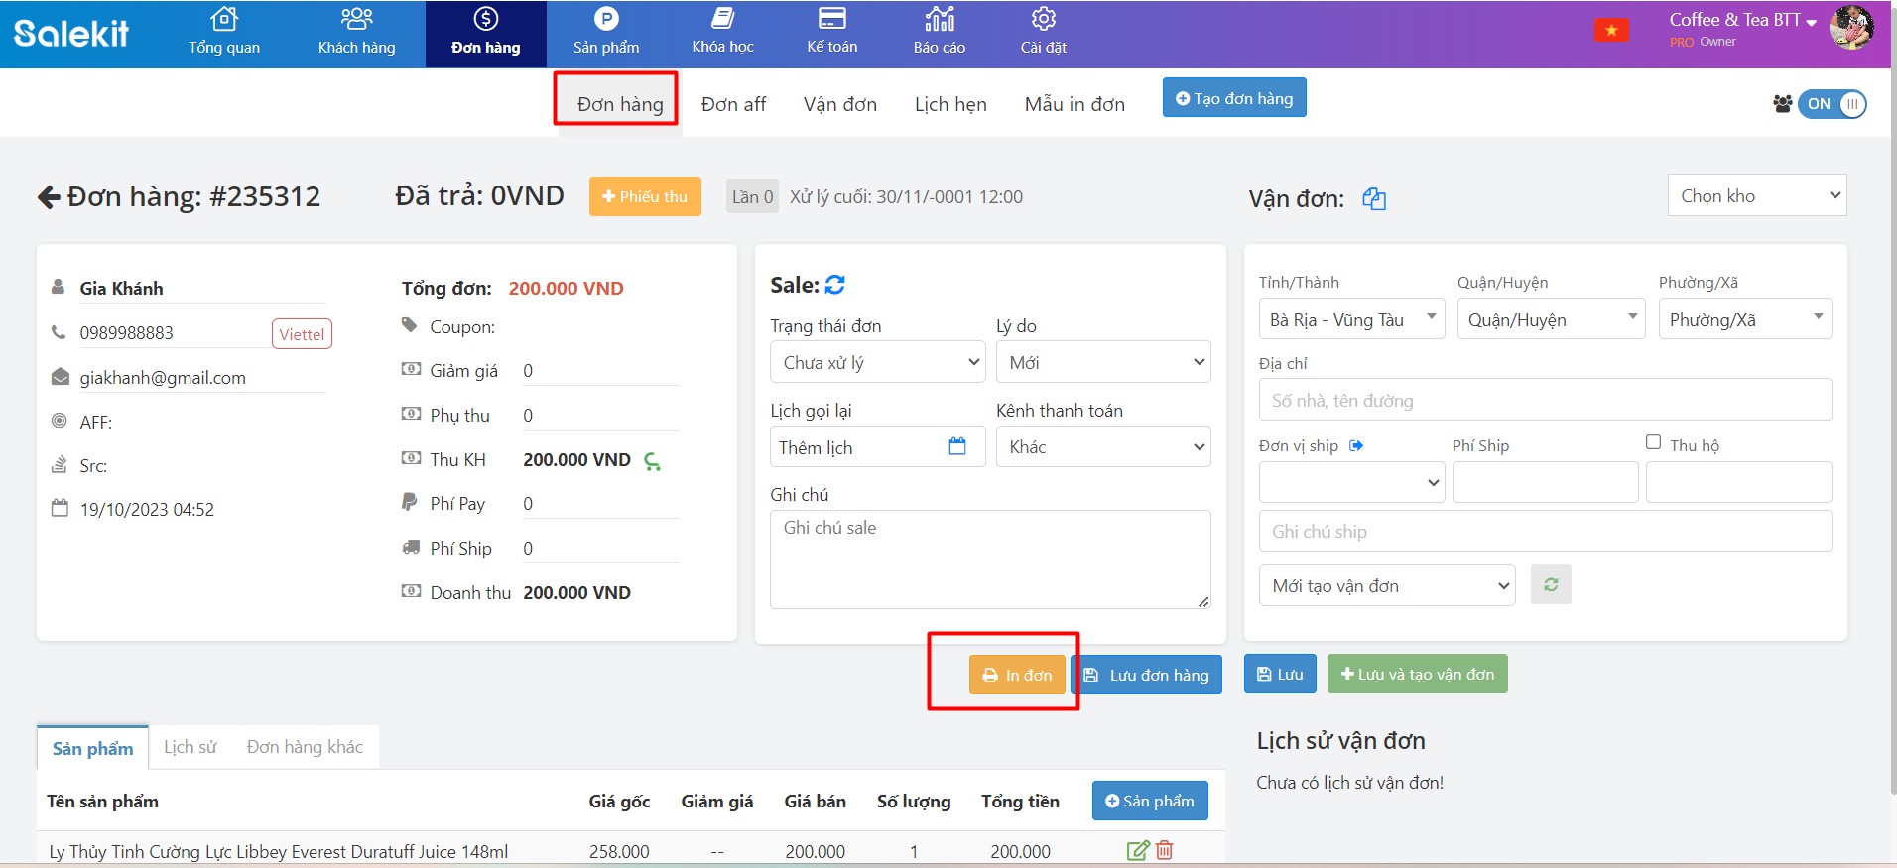Click the copy icon next to Vận đơn
The height and width of the screenshot is (868, 1897).
pyautogui.click(x=1374, y=199)
